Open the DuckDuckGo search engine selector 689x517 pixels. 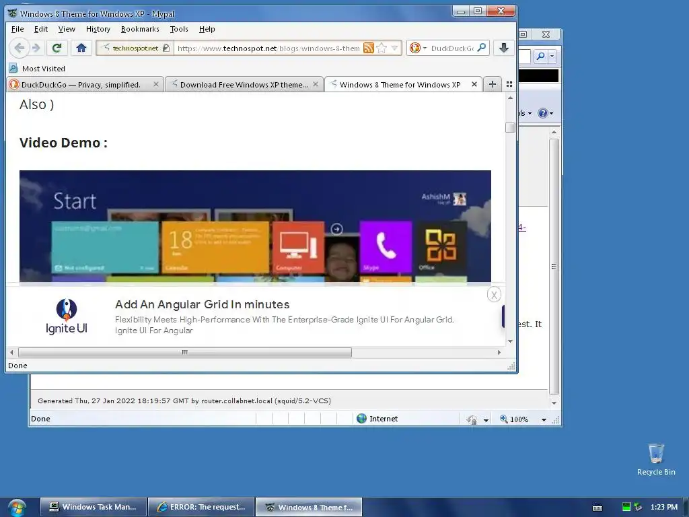pyautogui.click(x=418, y=48)
